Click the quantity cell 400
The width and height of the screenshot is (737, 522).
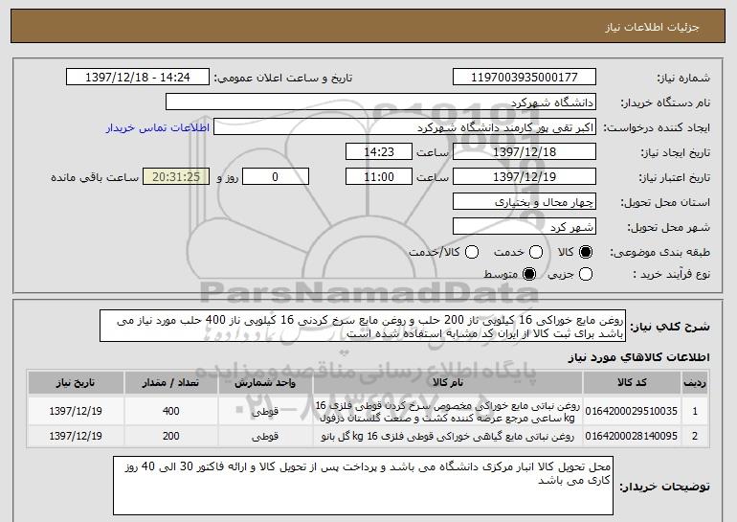tap(170, 411)
